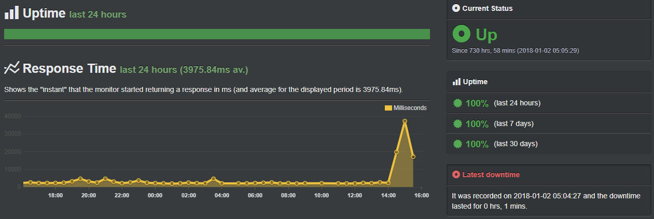The height and width of the screenshot is (219, 654).
Task: Toggle the Milliseconds series via its legend label
Action: [410, 108]
